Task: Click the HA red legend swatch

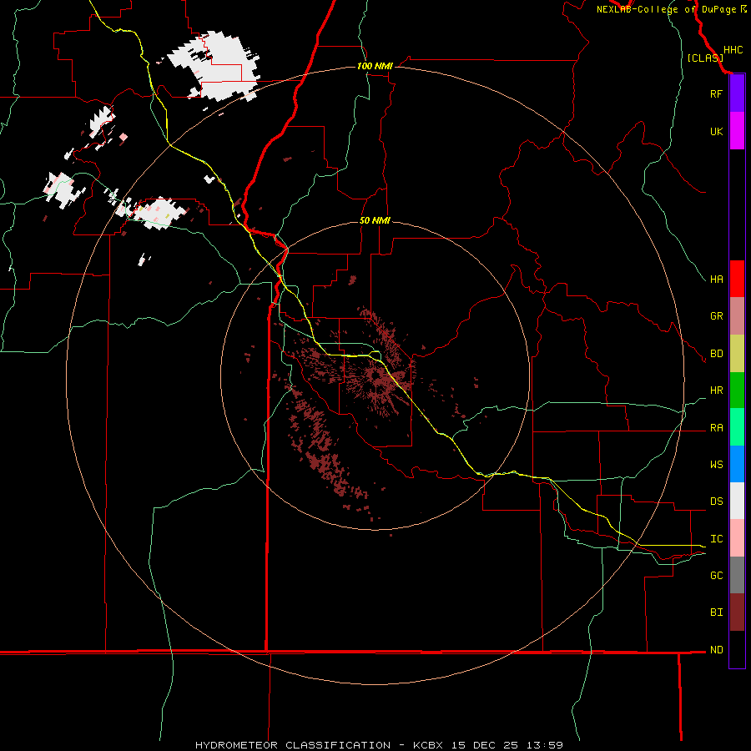Action: [737, 279]
